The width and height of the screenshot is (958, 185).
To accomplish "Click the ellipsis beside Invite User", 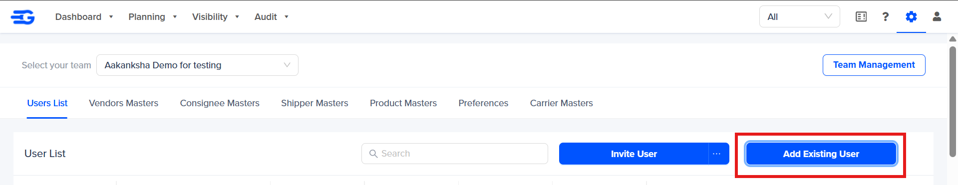I will [x=717, y=154].
